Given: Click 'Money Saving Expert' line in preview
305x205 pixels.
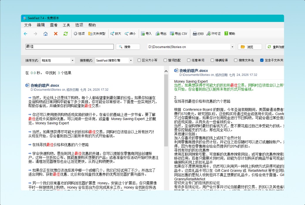Looking at the screenshot, I should [x=191, y=81].
